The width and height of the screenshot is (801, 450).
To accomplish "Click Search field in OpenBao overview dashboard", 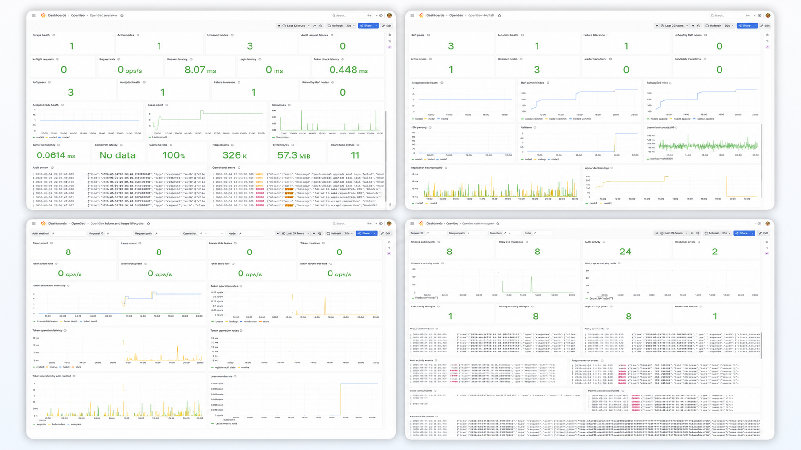I will (x=352, y=15).
